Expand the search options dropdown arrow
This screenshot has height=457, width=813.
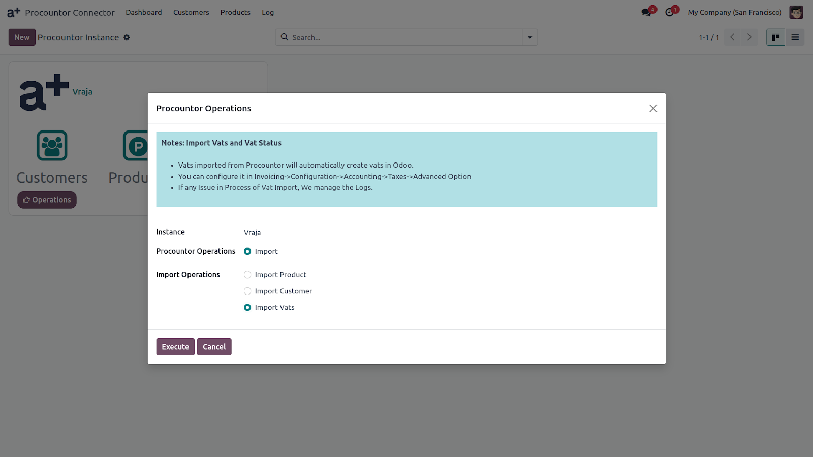(529, 37)
